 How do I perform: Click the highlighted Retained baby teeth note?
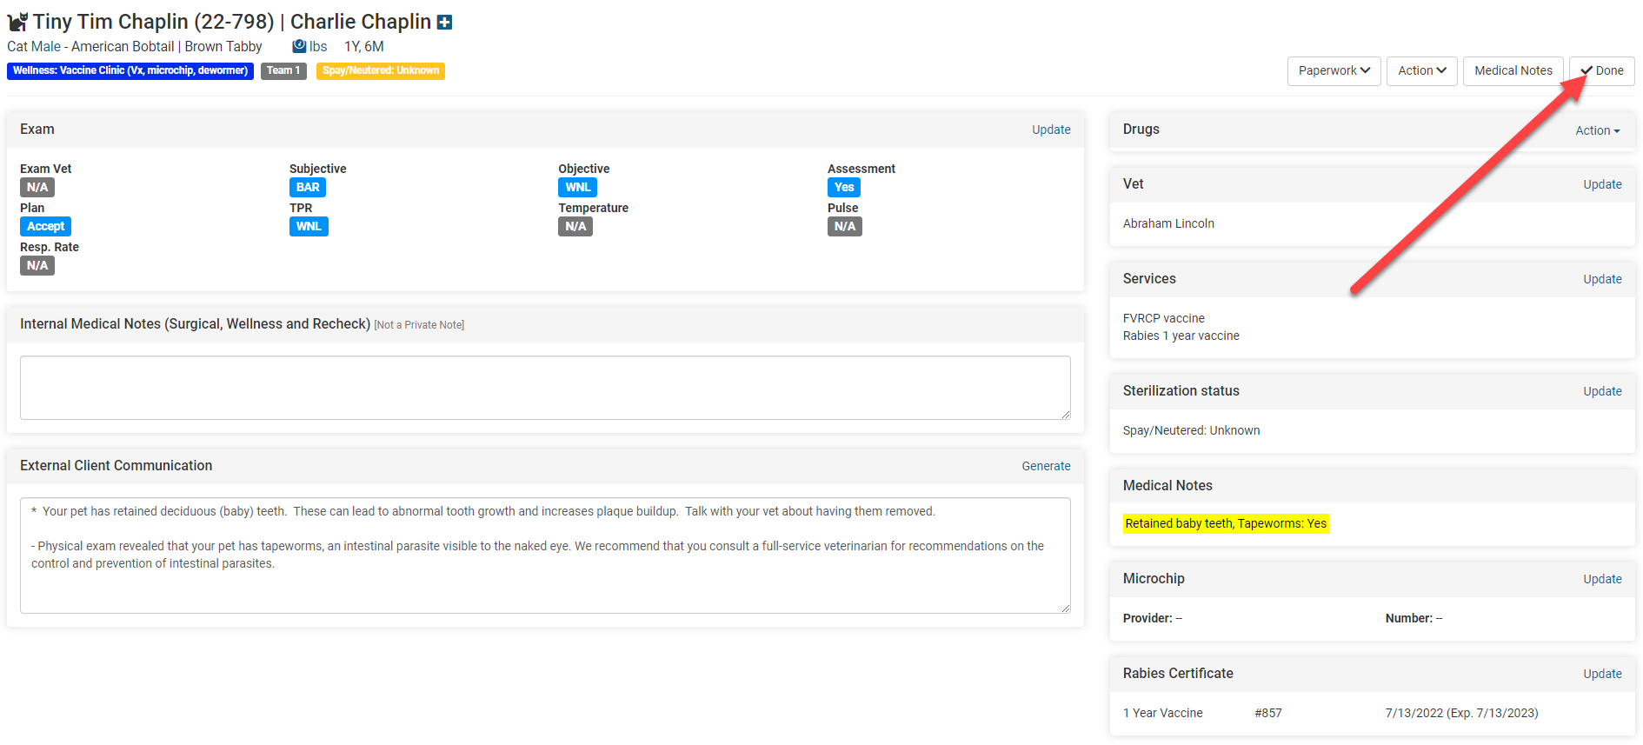(x=1225, y=523)
